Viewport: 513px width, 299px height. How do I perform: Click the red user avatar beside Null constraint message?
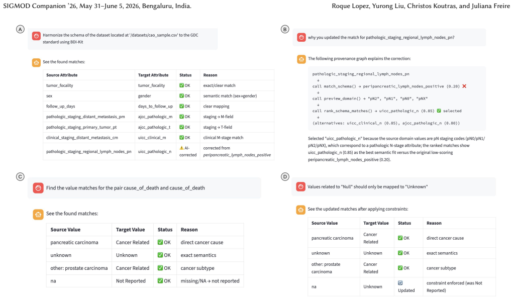coord(300,187)
